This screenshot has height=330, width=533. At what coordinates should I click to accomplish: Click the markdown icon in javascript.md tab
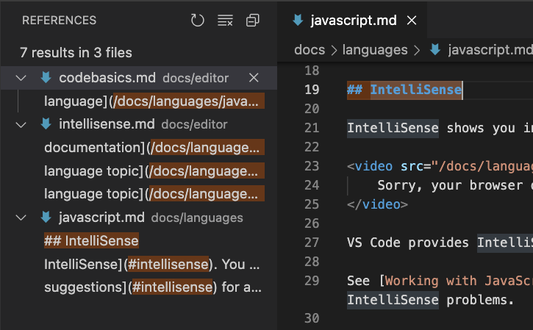298,20
